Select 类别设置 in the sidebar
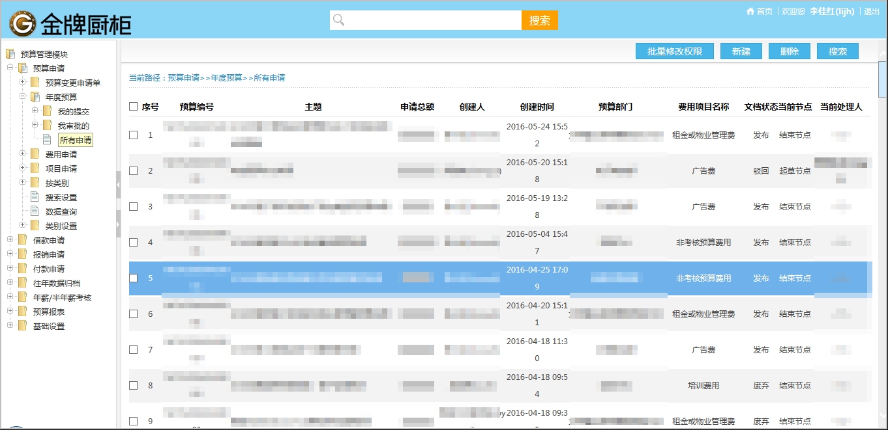This screenshot has height=430, width=888. click(61, 226)
